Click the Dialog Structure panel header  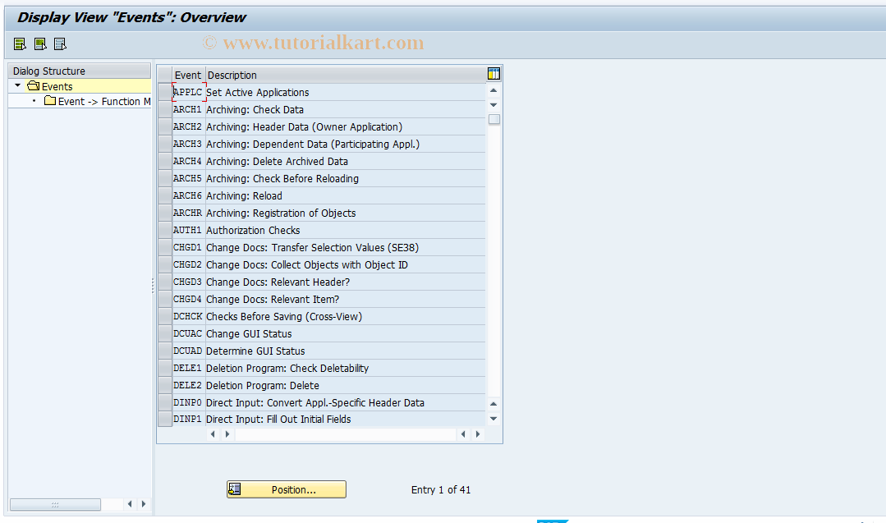tap(79, 71)
